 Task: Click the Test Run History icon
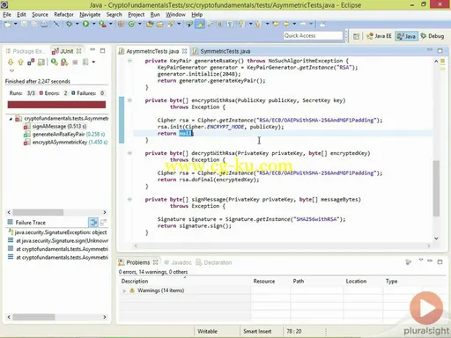[x=85, y=62]
